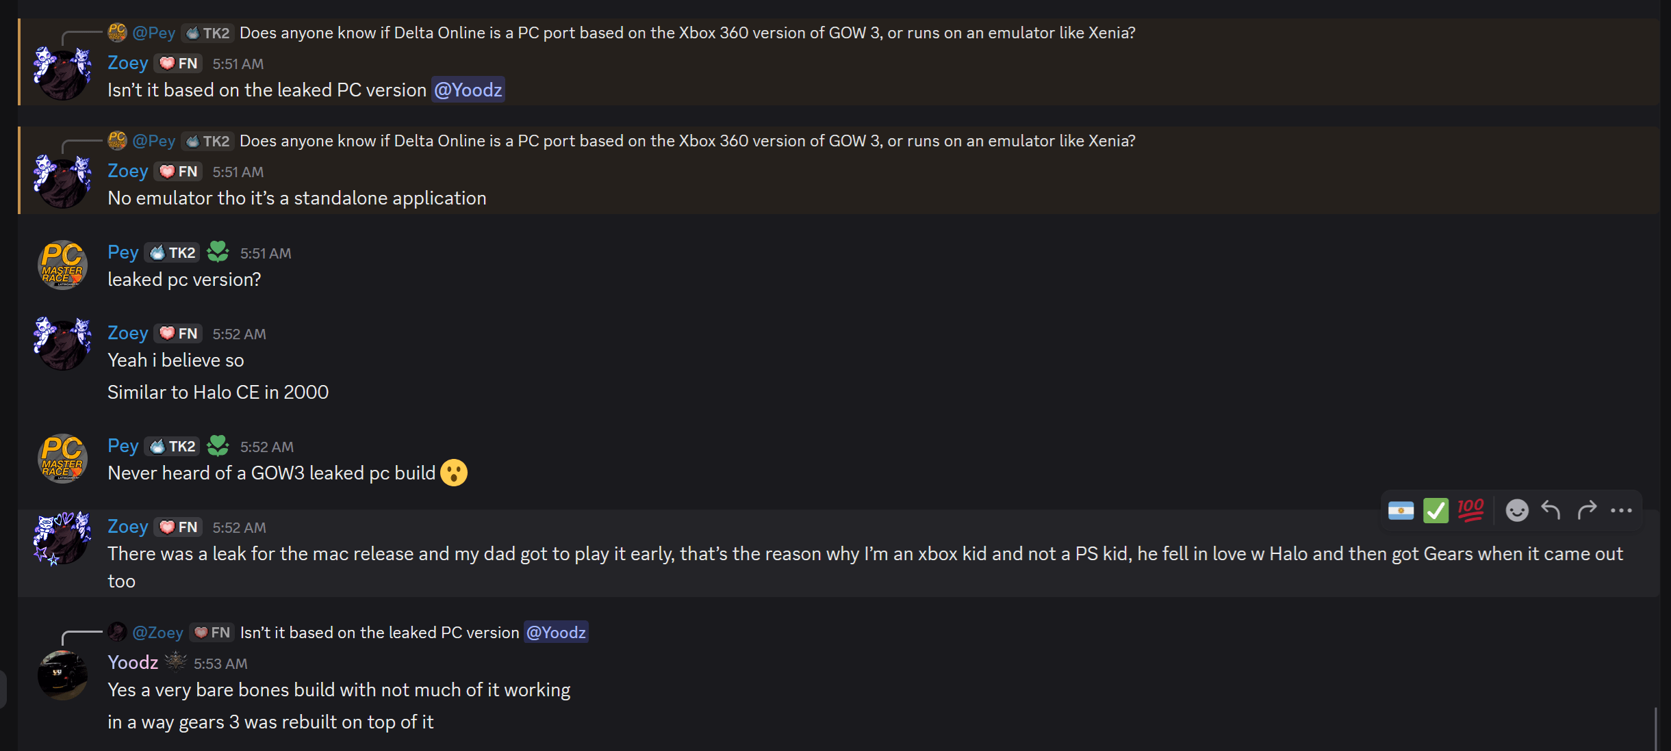Screen dimensions: 1671x751
Task: Open the emoji picker to add a reaction
Action: [1517, 510]
